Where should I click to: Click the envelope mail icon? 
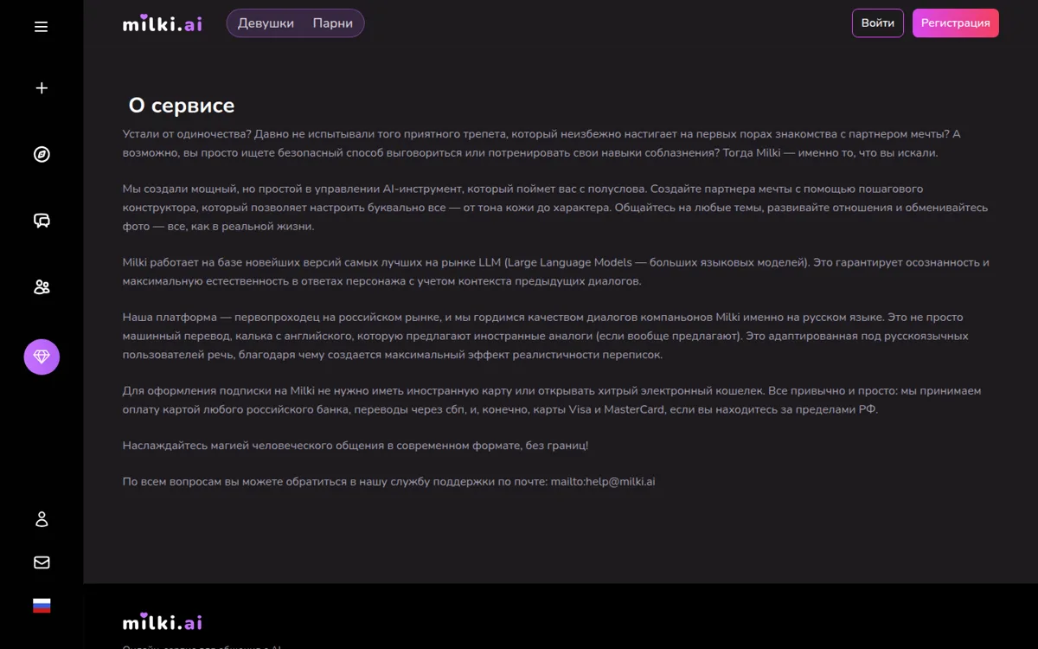pyautogui.click(x=42, y=562)
